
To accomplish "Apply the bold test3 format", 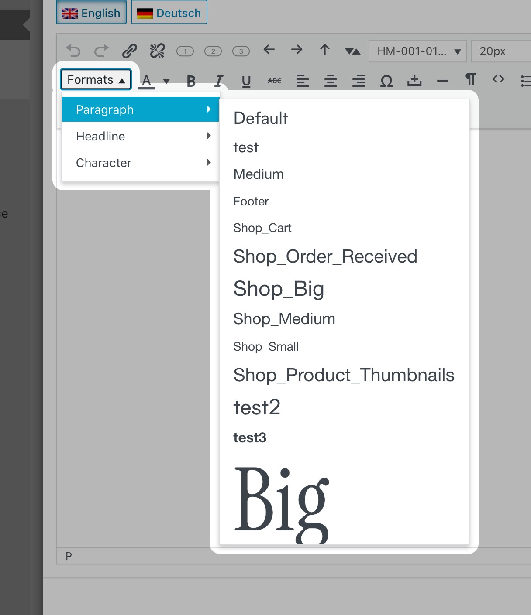I will point(344,437).
